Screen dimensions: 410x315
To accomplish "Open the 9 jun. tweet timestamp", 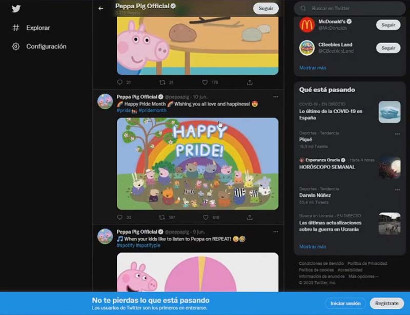I will [x=199, y=232].
